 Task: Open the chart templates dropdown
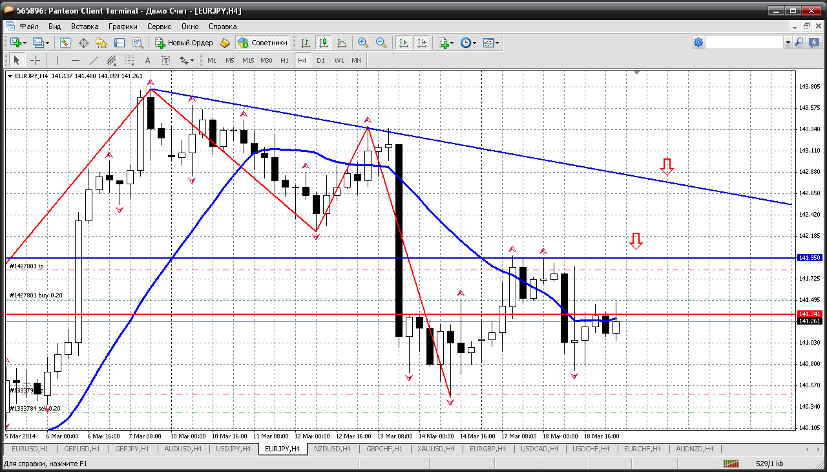click(492, 43)
